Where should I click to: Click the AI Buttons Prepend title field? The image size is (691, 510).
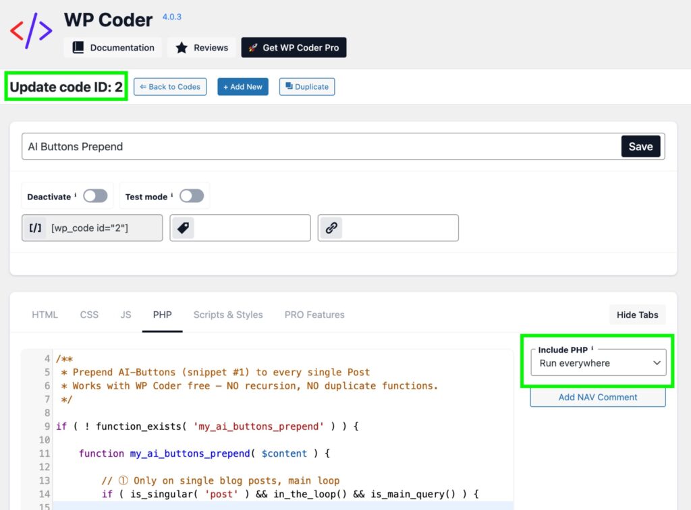pyautogui.click(x=321, y=146)
